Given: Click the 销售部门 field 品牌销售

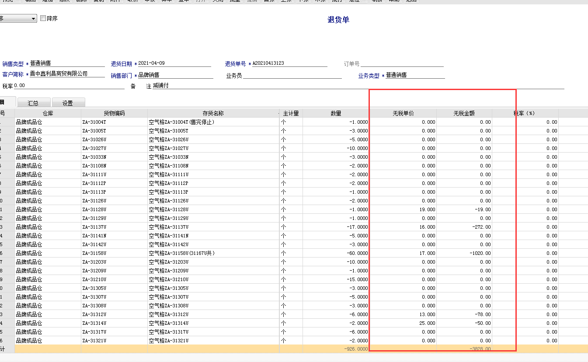Looking at the screenshot, I should coord(175,75).
